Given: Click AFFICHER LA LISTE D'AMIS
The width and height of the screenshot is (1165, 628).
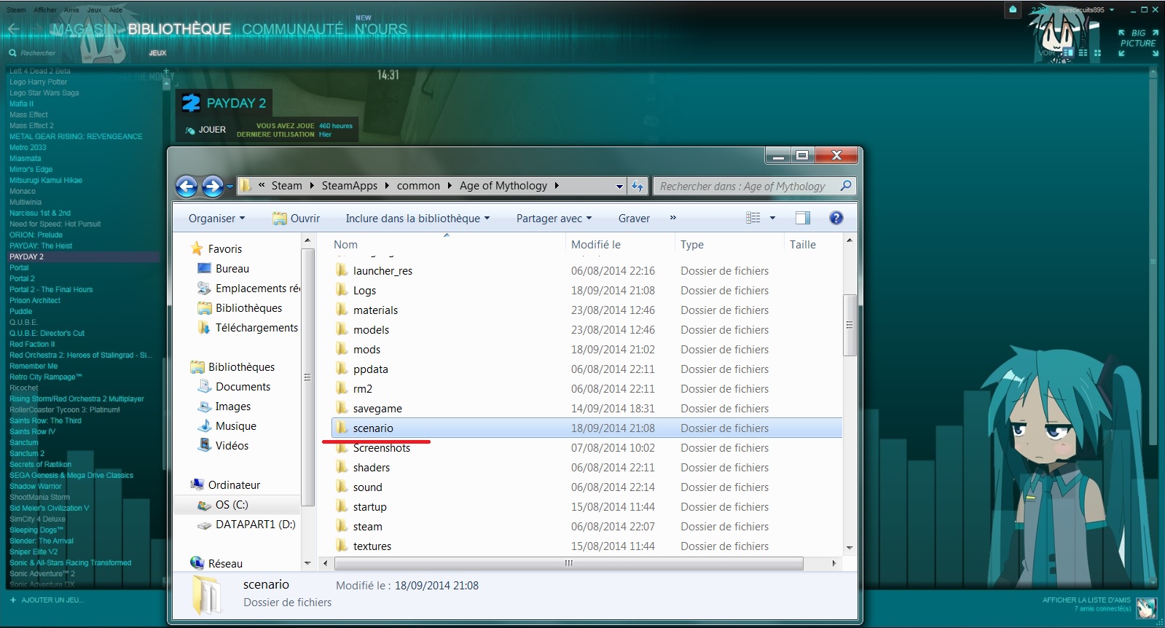Looking at the screenshot, I should tap(1086, 600).
